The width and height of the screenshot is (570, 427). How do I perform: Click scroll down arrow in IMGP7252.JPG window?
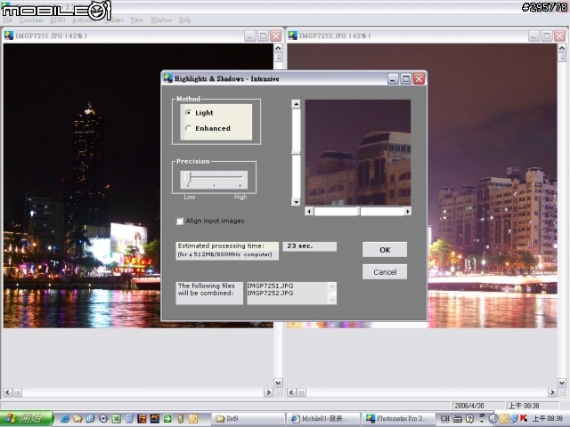click(562, 383)
